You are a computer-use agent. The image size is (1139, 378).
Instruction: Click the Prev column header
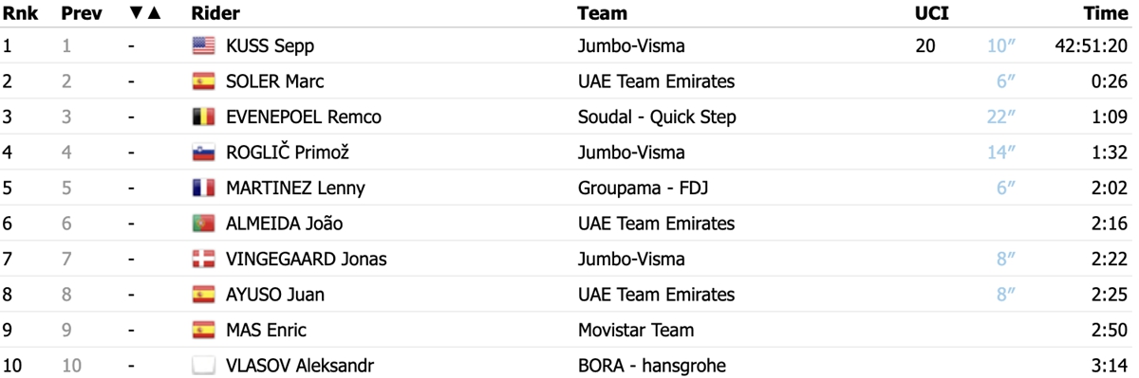[x=81, y=13]
